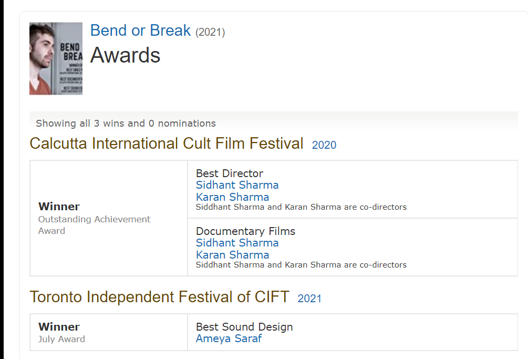Click the Best Sound Design category label
This screenshot has height=359, width=528.
pos(244,326)
